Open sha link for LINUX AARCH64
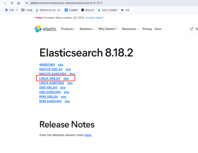Screen dimensions: 198x153 70,83
